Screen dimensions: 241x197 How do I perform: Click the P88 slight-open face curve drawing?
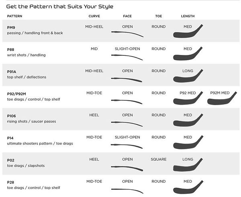[127, 56]
